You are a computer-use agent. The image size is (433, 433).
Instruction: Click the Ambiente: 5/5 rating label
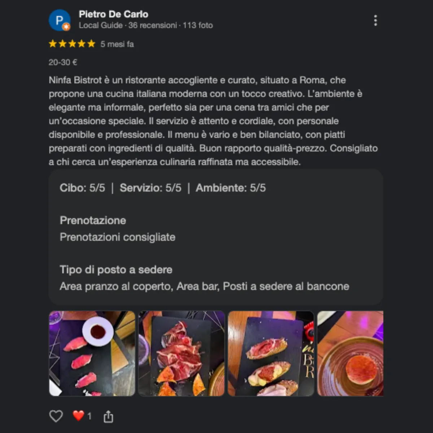(231, 188)
